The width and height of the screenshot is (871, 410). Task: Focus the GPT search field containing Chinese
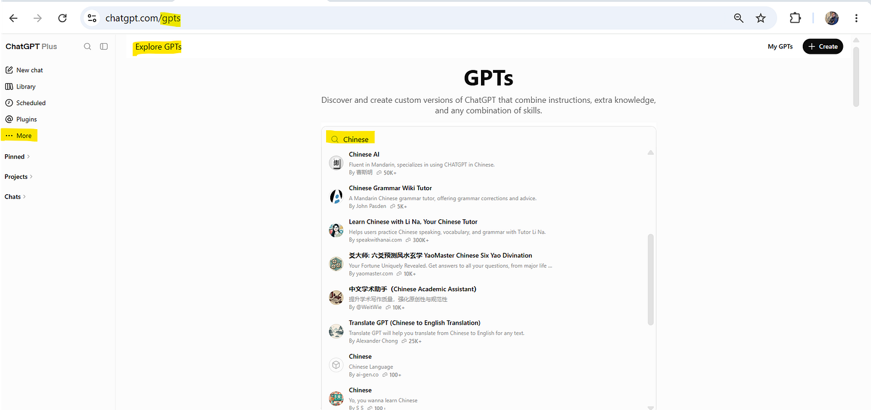[x=489, y=139]
